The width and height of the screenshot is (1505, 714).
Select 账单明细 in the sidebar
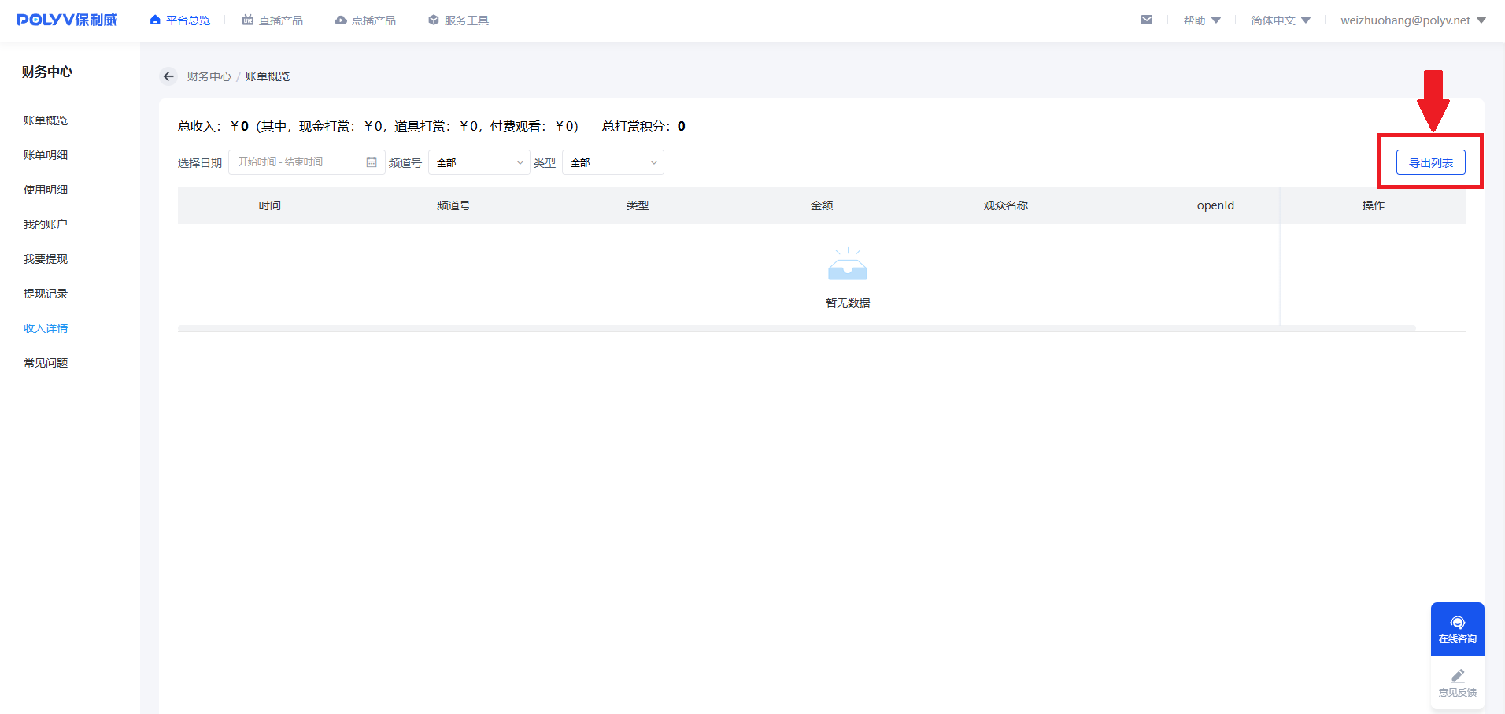pos(46,155)
